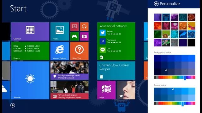
Task: Select the solid black background thumbnail
Action: point(192,43)
